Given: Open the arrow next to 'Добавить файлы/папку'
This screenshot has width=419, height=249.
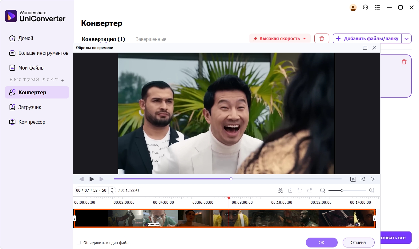Looking at the screenshot, I should (x=407, y=38).
